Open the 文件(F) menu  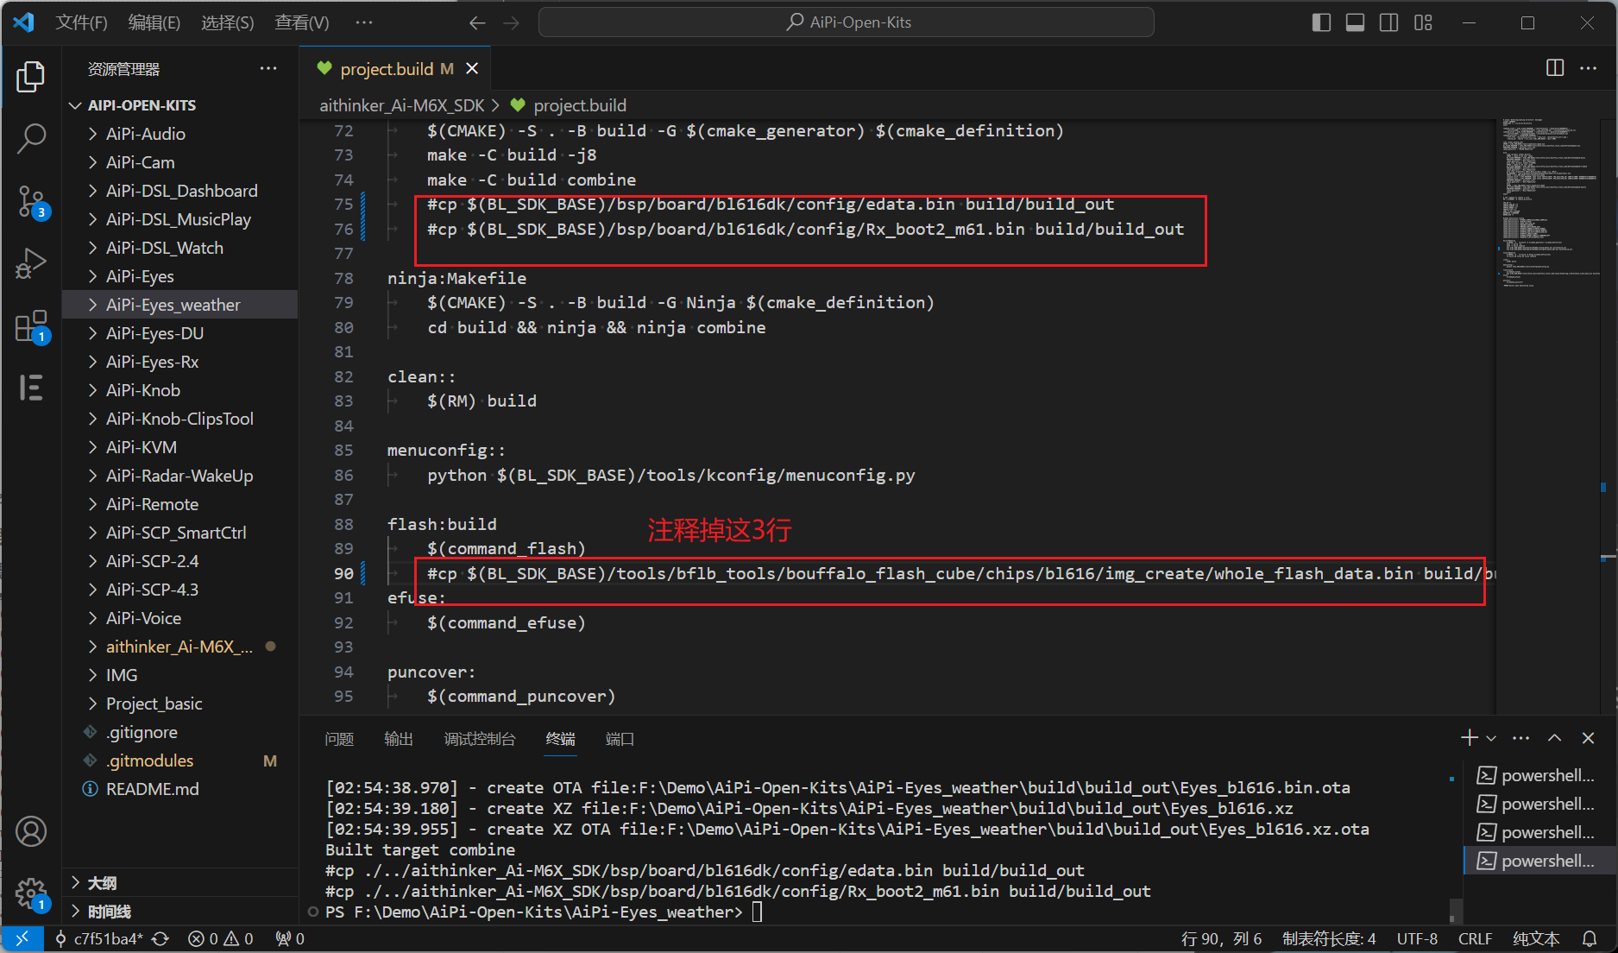(x=81, y=22)
